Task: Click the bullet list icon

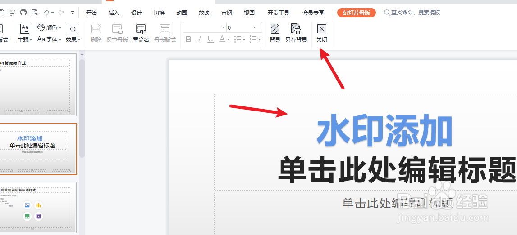Action: (x=238, y=40)
